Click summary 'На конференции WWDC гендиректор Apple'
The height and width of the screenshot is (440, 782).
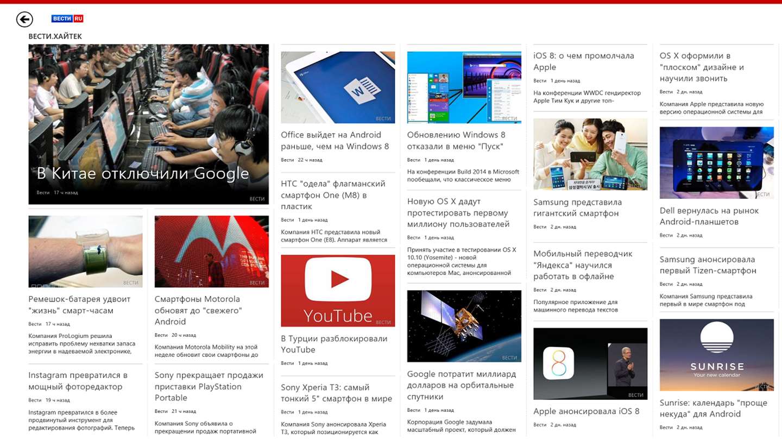[x=587, y=97]
